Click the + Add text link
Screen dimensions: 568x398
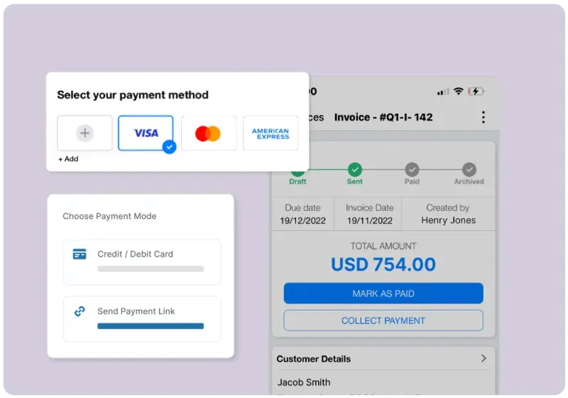68,158
